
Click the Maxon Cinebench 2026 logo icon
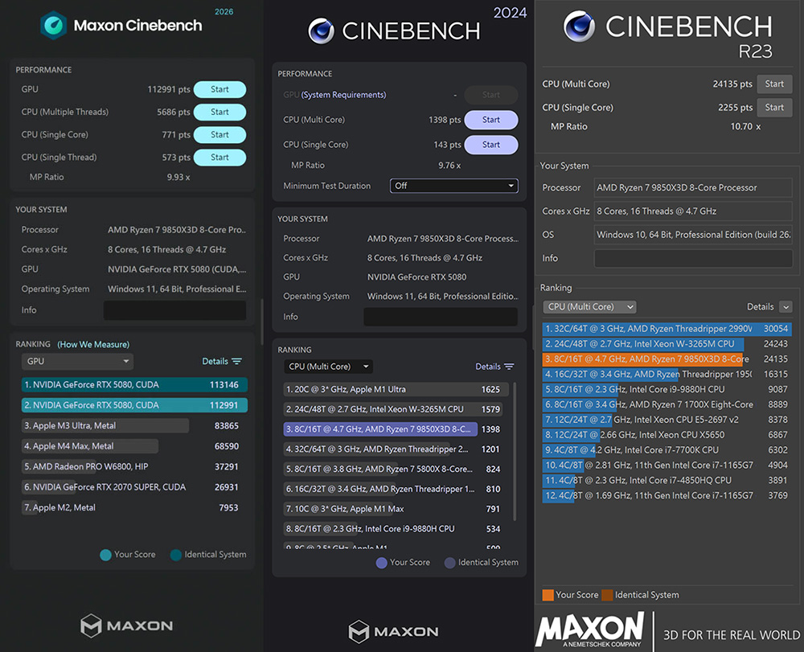54,25
